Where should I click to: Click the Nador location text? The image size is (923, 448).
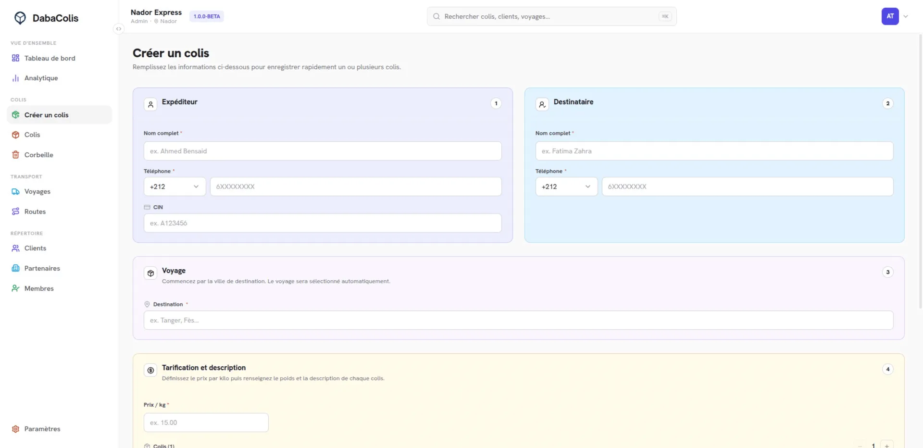168,21
